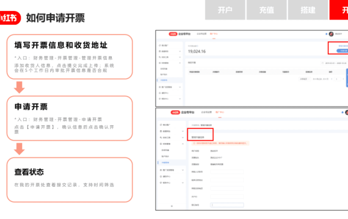Open red 推广中心 tab in lower screenshot
Screen dimensions: 348x219
[220, 112]
